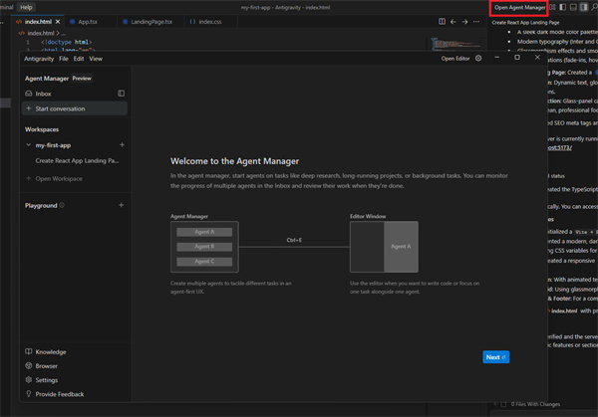Screen dimensions: 598x417
Task: Click Open Workspace in sidebar
Action: tap(58, 178)
